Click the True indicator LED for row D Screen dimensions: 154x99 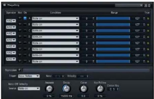pyautogui.click(x=148, y=37)
